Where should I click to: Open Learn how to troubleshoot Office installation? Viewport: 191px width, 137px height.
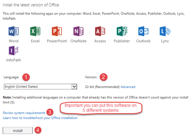[40, 118]
